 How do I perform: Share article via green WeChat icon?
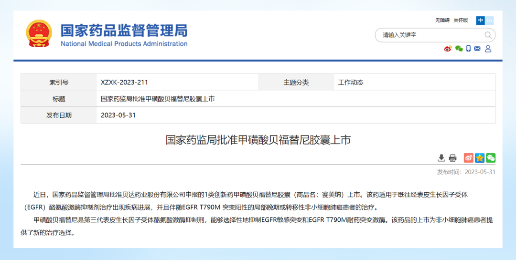point(490,158)
